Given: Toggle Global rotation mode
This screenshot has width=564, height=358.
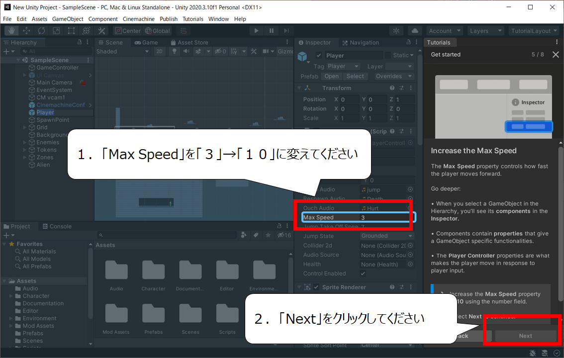Looking at the screenshot, I should coord(157,31).
